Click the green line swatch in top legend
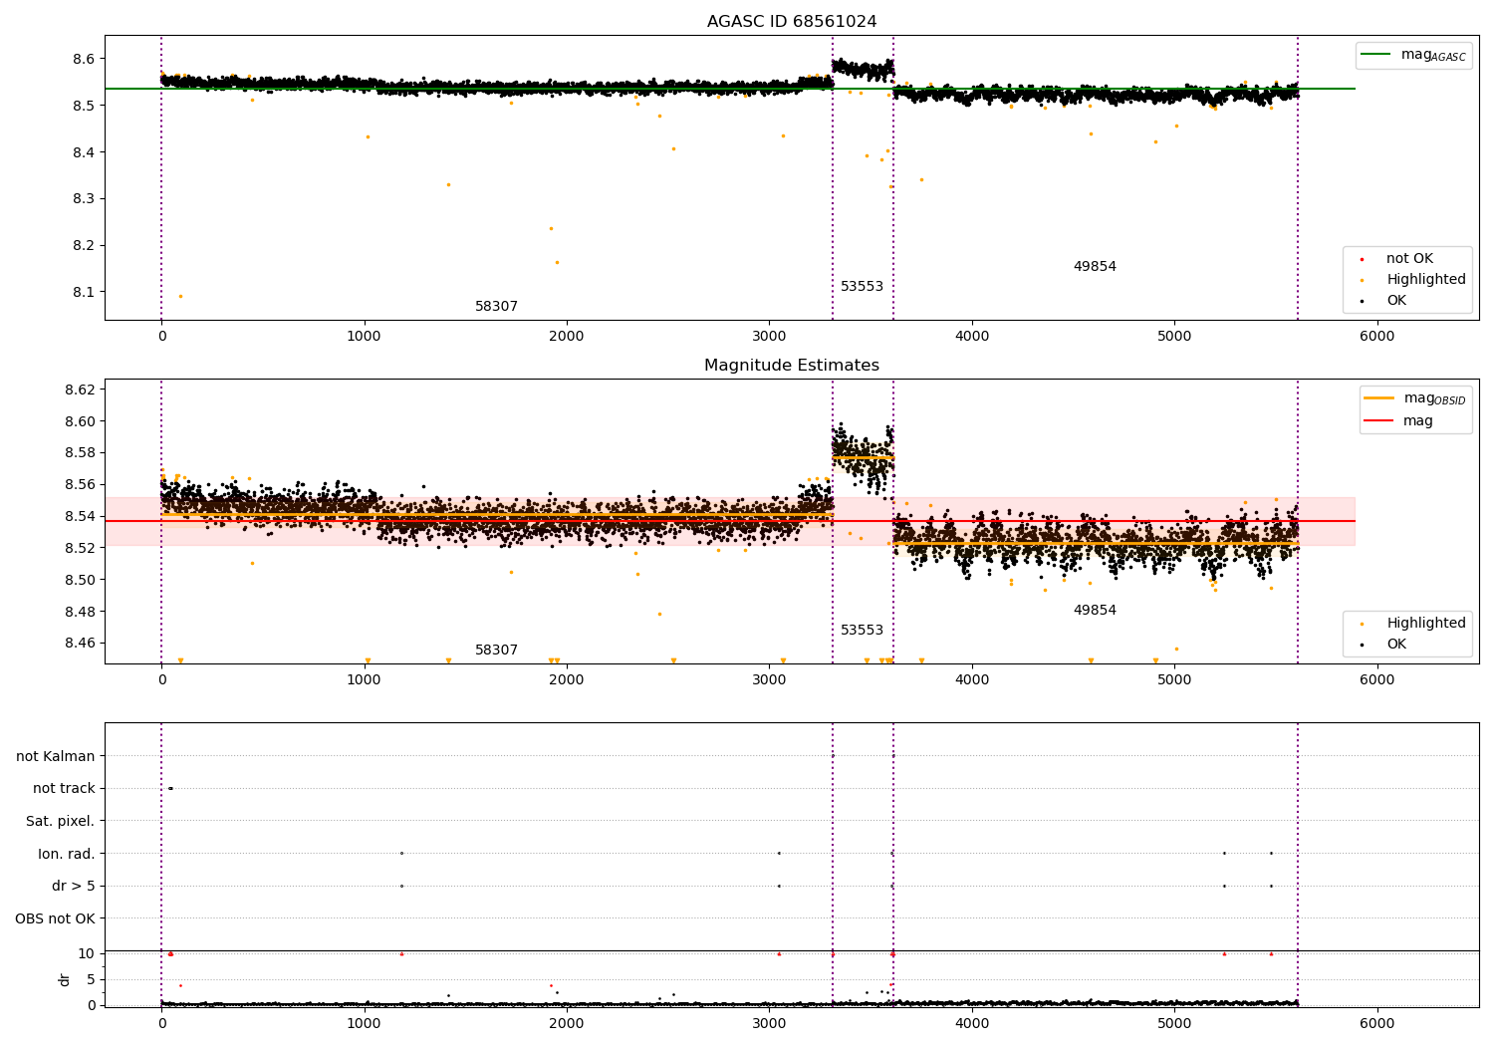1494x1046 pixels. [1376, 55]
